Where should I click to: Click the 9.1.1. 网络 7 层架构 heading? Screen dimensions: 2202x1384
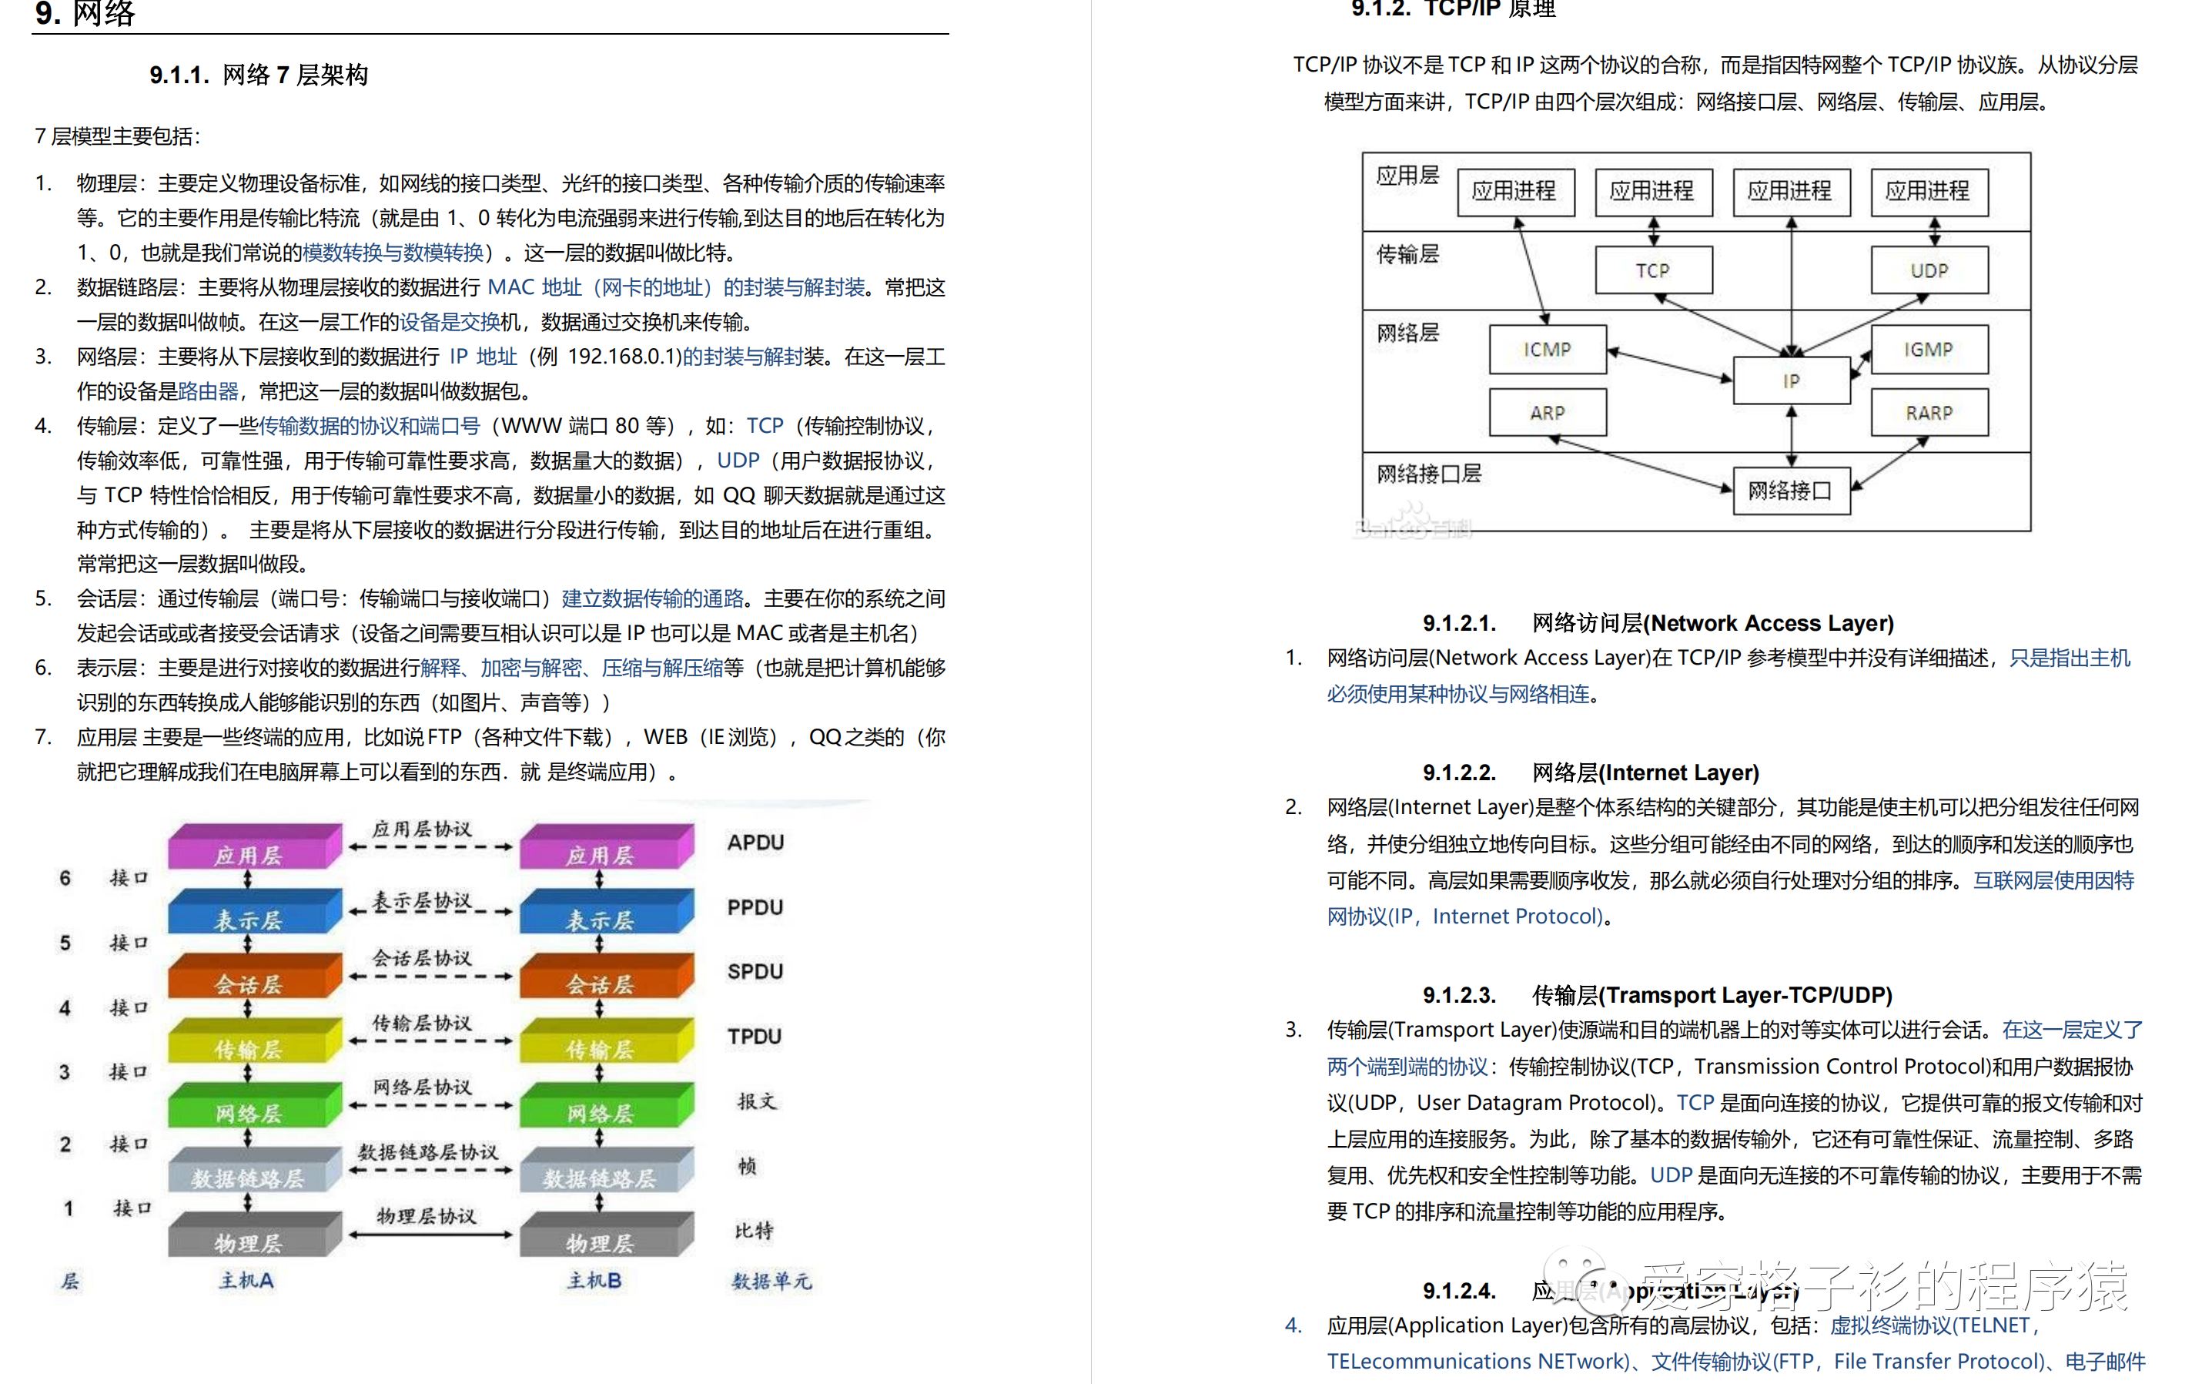[x=259, y=75]
